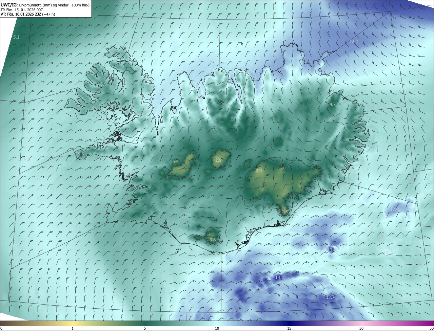Click the 5 tick on the color scale
The width and height of the screenshot is (434, 331).
click(x=145, y=328)
